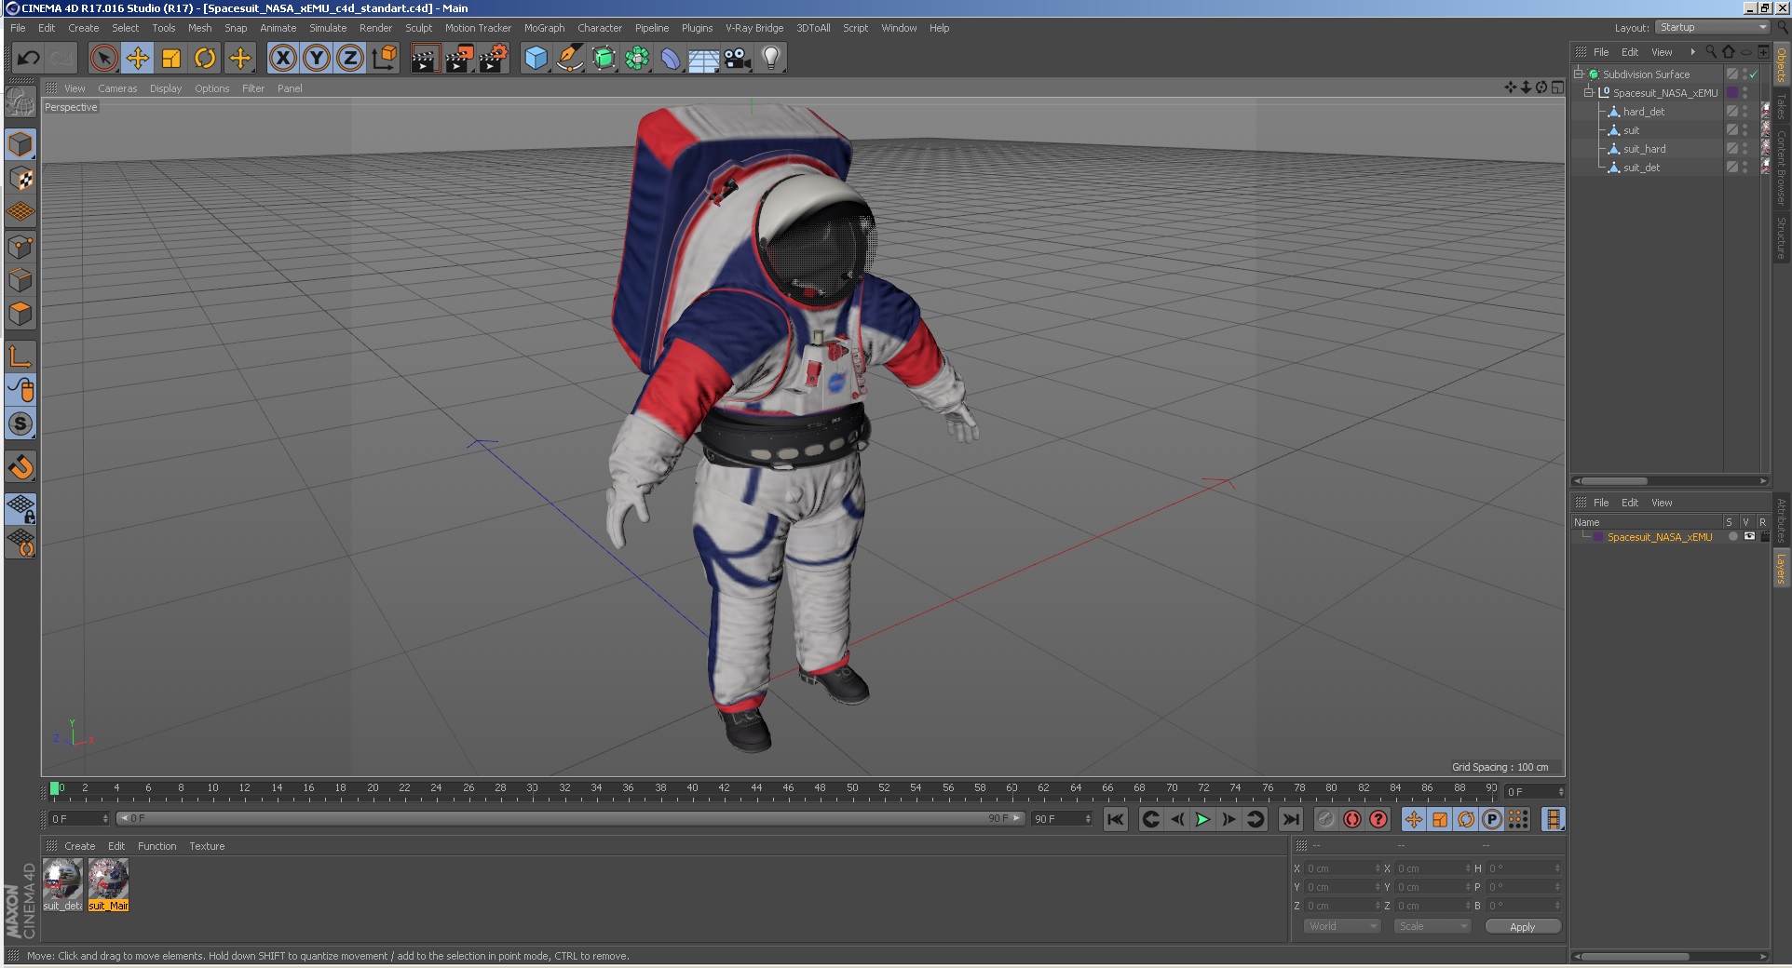Click the coordinate system icon

coord(384,59)
